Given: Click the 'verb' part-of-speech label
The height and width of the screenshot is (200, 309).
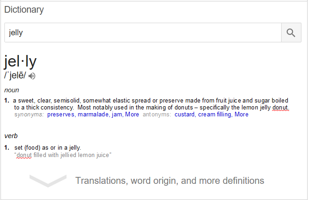Looking at the screenshot, I should pyautogui.click(x=11, y=136).
